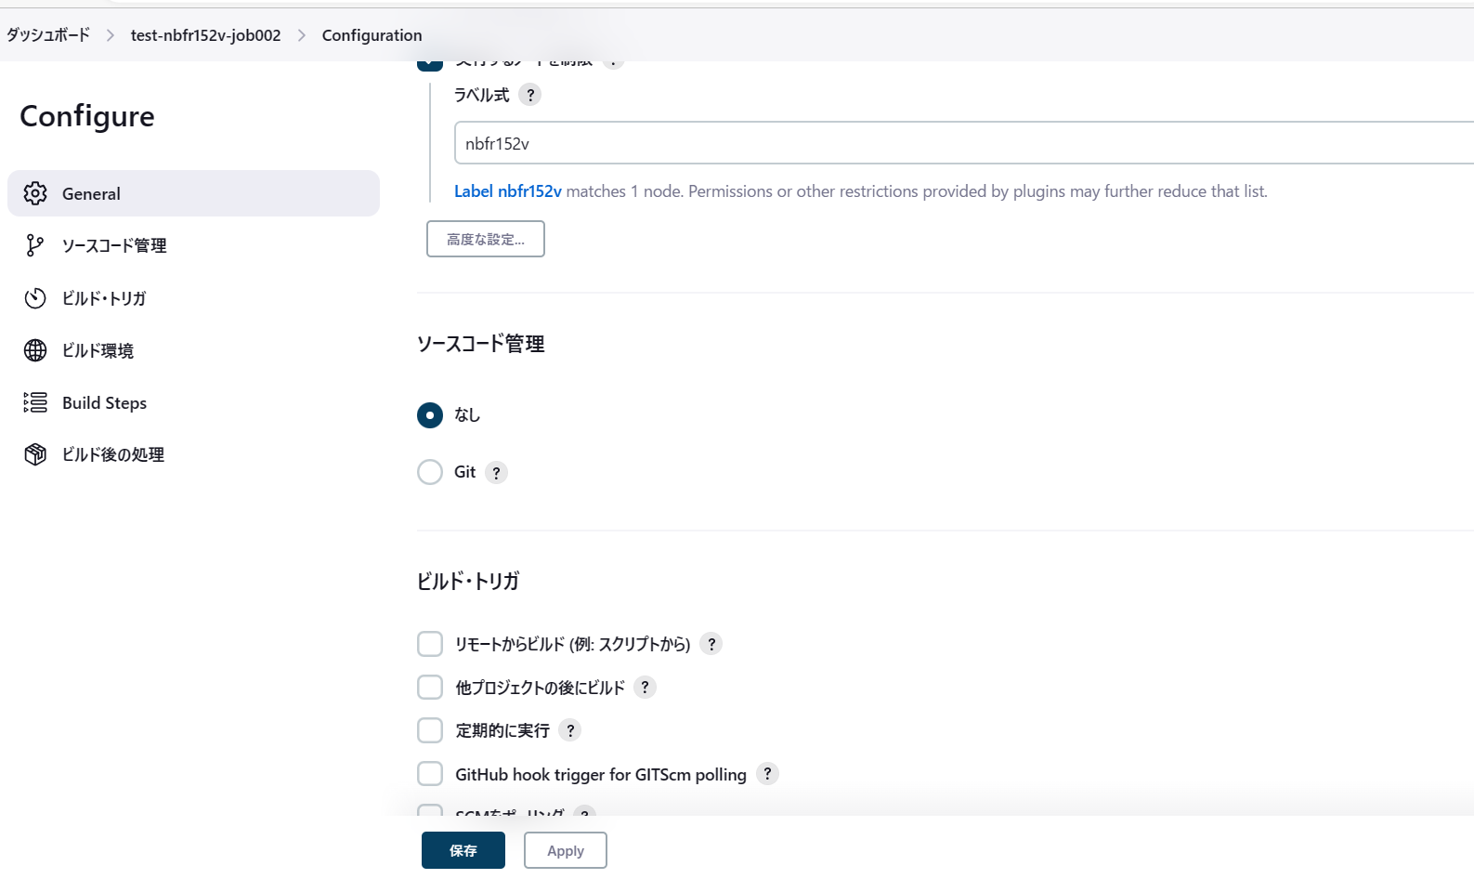Click the ビルド・トリガ section heading

468,582
